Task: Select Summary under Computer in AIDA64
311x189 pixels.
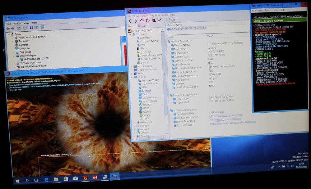Action: [x=143, y=38]
